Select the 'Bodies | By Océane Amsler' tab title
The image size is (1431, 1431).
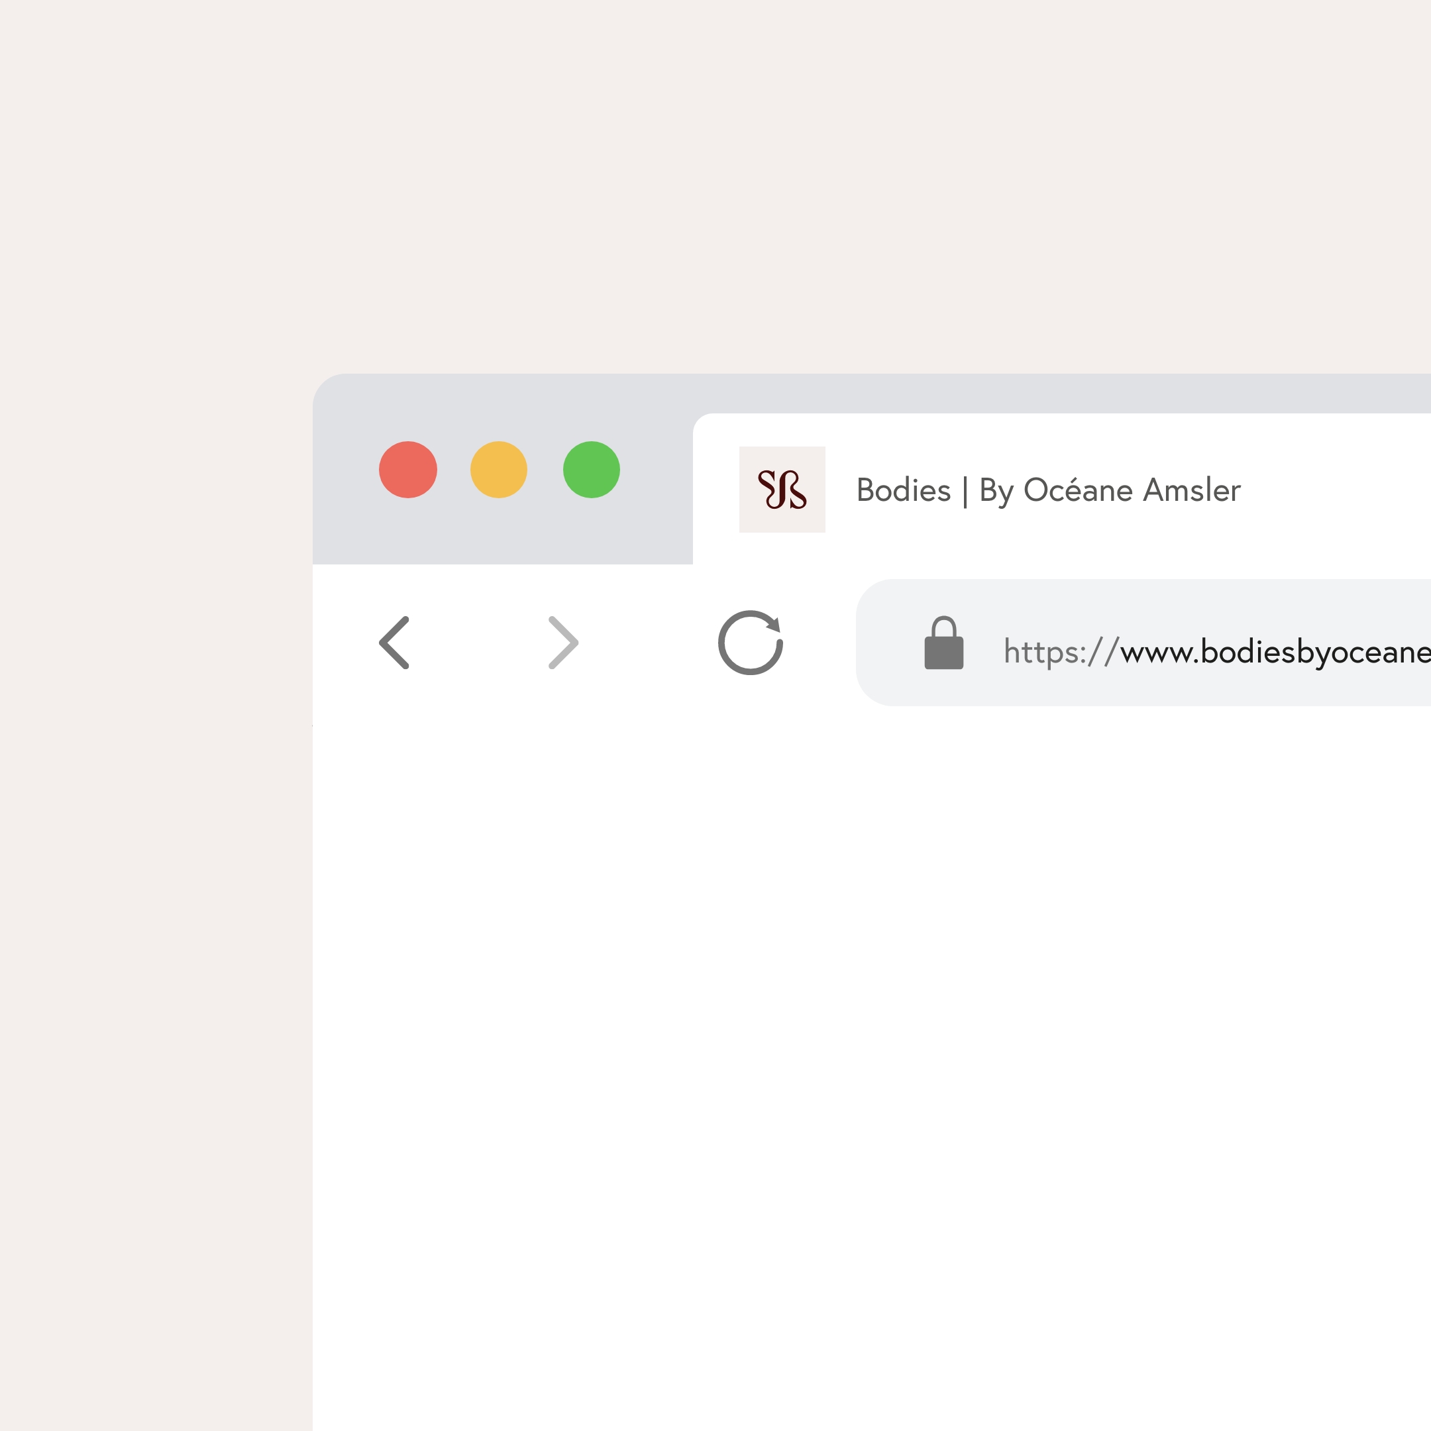point(1048,490)
